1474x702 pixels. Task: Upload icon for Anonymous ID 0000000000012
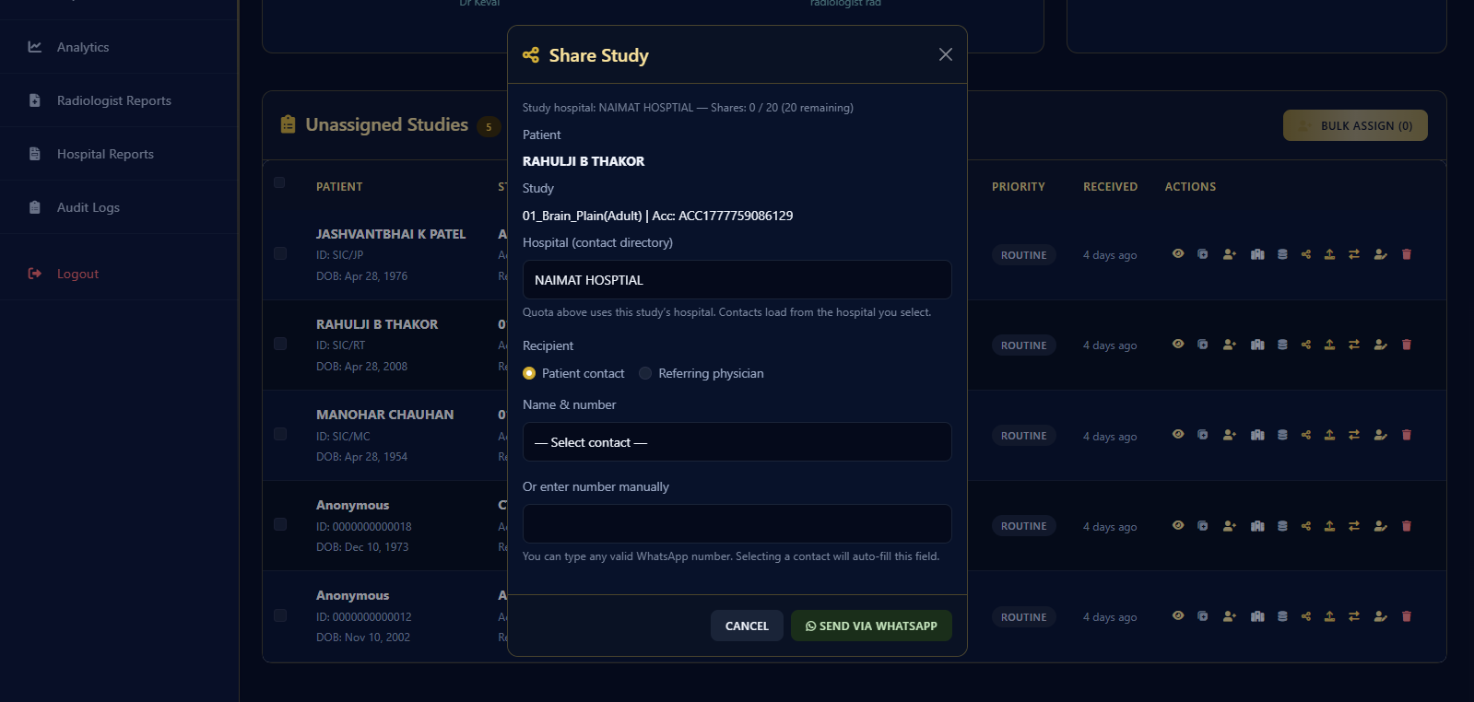coord(1329,616)
